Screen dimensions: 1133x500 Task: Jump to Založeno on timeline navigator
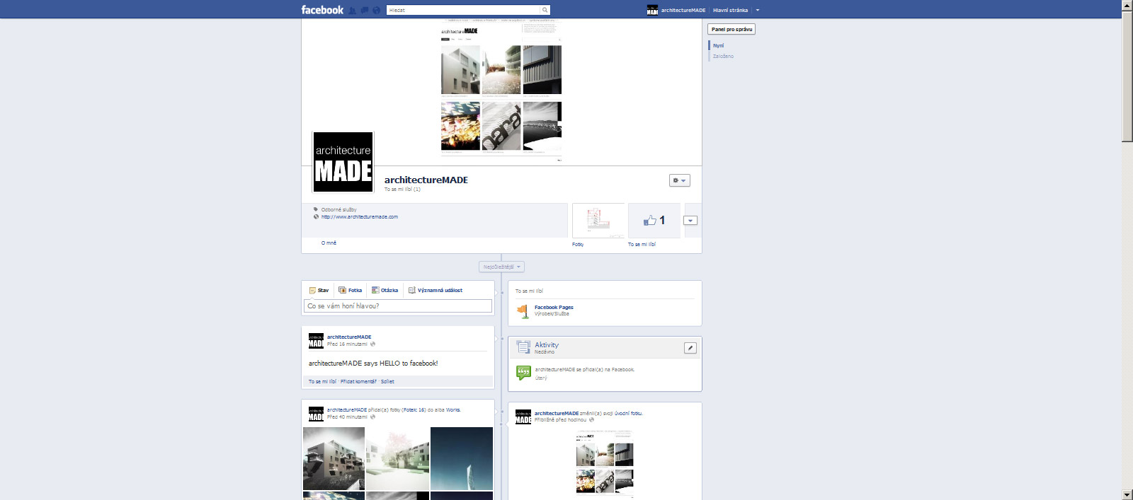pyautogui.click(x=723, y=56)
